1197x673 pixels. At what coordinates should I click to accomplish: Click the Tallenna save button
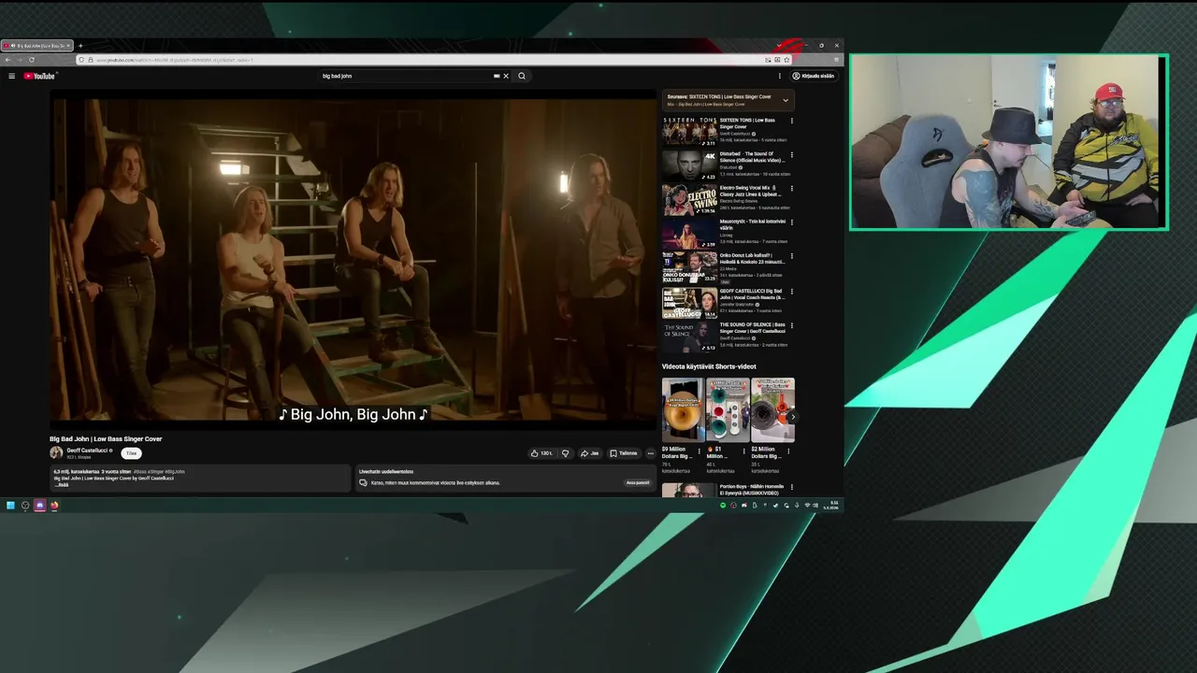tap(624, 453)
